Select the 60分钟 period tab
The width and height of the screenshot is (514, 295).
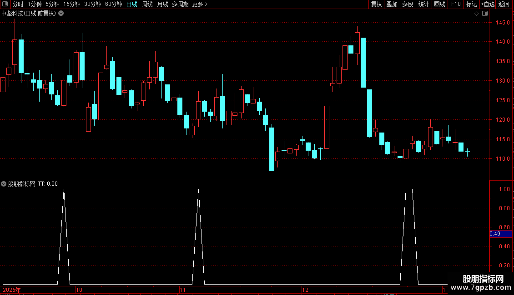click(114, 4)
